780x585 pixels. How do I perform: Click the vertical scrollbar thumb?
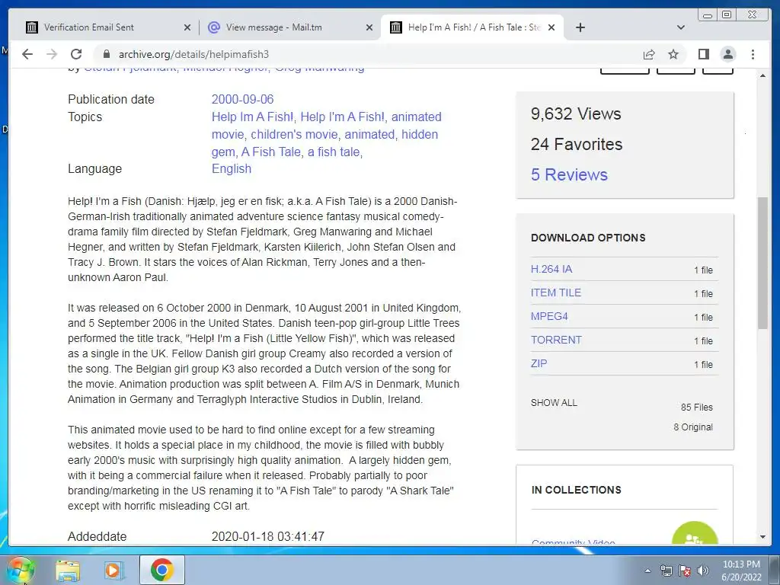(x=762, y=263)
